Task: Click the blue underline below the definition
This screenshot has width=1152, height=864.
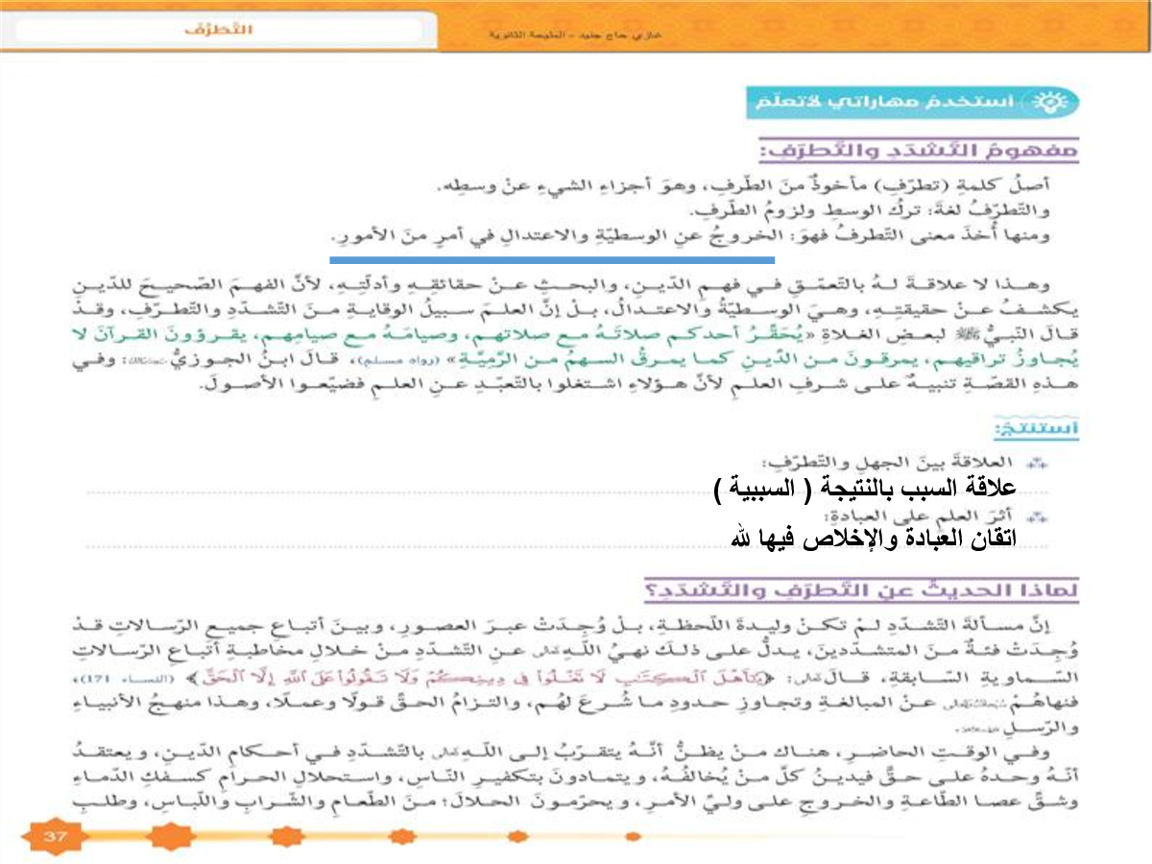Action: pos(552,259)
